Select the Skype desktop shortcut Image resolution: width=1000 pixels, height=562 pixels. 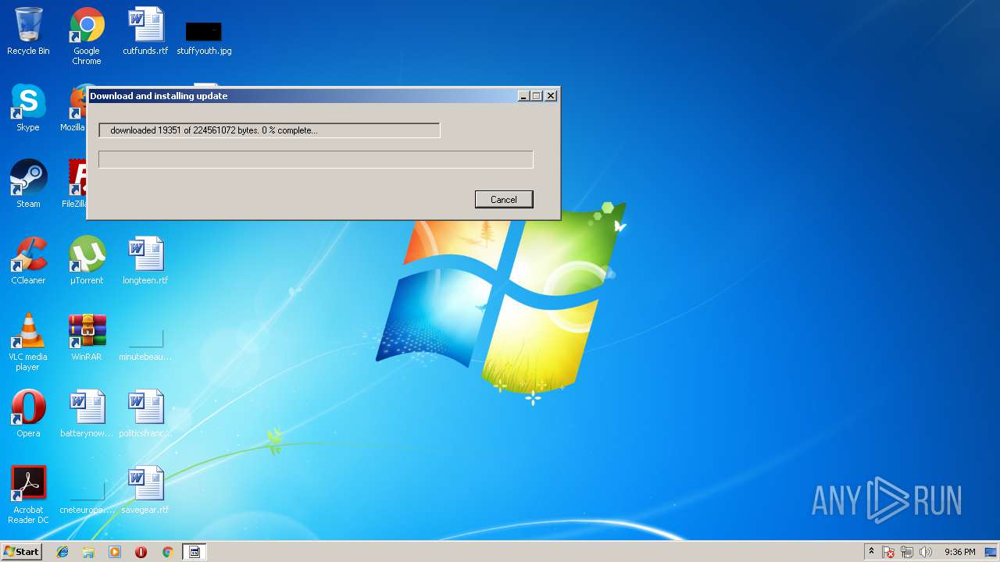point(28,108)
